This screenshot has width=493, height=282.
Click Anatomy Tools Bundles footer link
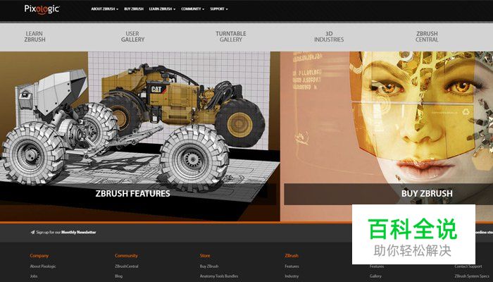pyautogui.click(x=220, y=276)
